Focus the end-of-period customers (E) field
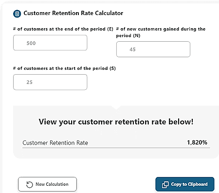This screenshot has height=193, width=219. click(x=50, y=43)
